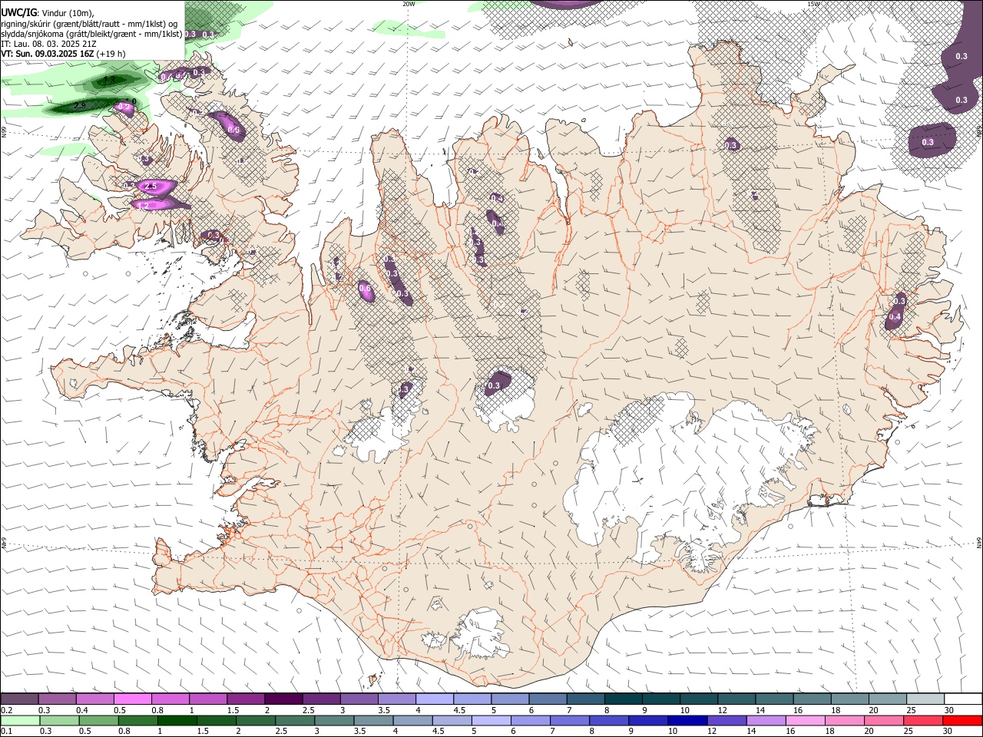Screen dimensions: 983x737
Task: Pick the dark teal 8 swatch in upper legend row
Action: (x=622, y=699)
